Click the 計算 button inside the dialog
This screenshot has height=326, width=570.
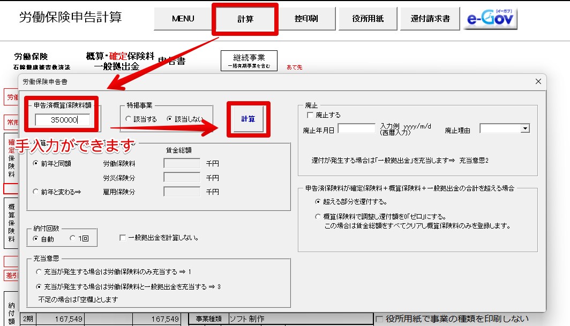click(x=248, y=119)
